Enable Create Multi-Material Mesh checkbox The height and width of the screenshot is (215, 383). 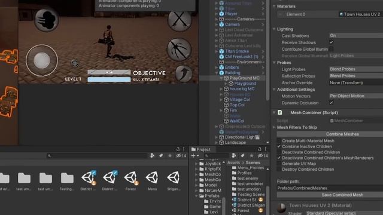point(279,141)
